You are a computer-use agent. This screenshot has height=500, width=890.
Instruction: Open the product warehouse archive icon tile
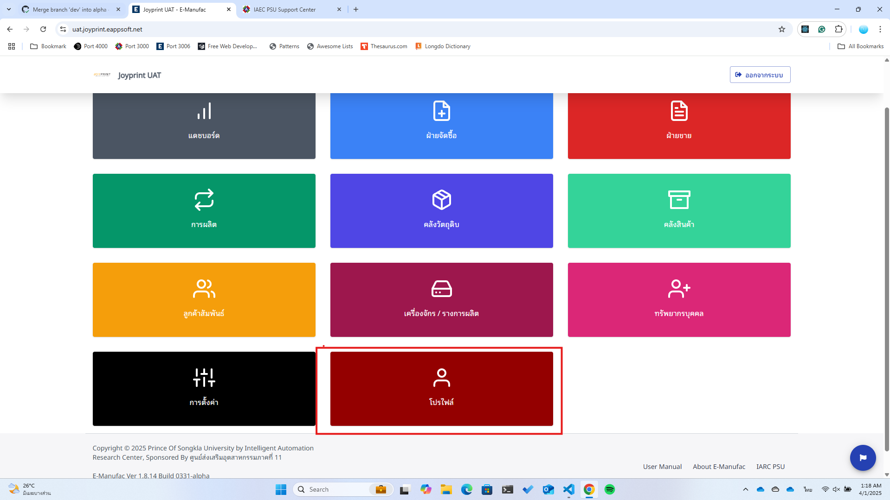[x=679, y=210]
